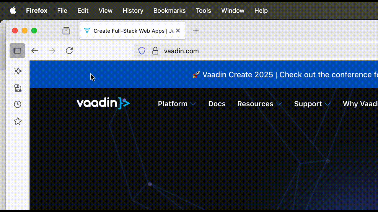Open the AI chatbot sidebar icon
Image resolution: width=378 pixels, height=212 pixels.
point(18,71)
